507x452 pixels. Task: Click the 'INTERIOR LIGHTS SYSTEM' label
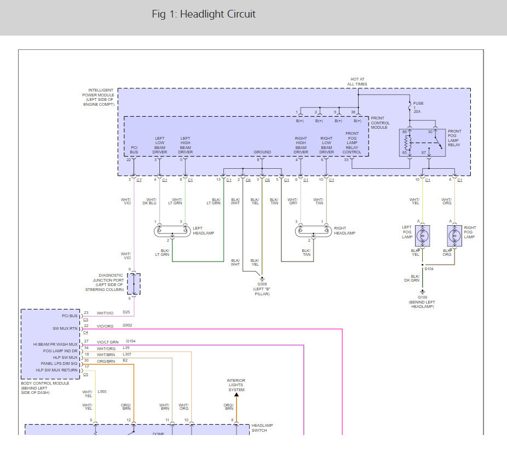click(236, 385)
